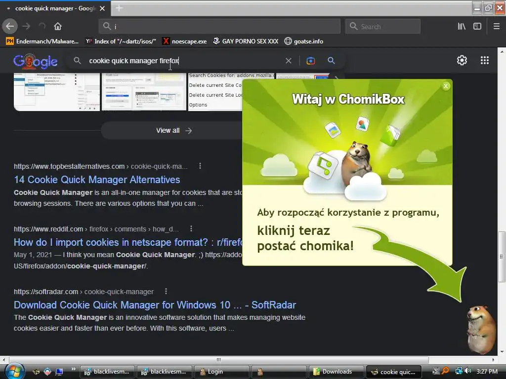Open the first image result thumbnail

tap(57, 92)
